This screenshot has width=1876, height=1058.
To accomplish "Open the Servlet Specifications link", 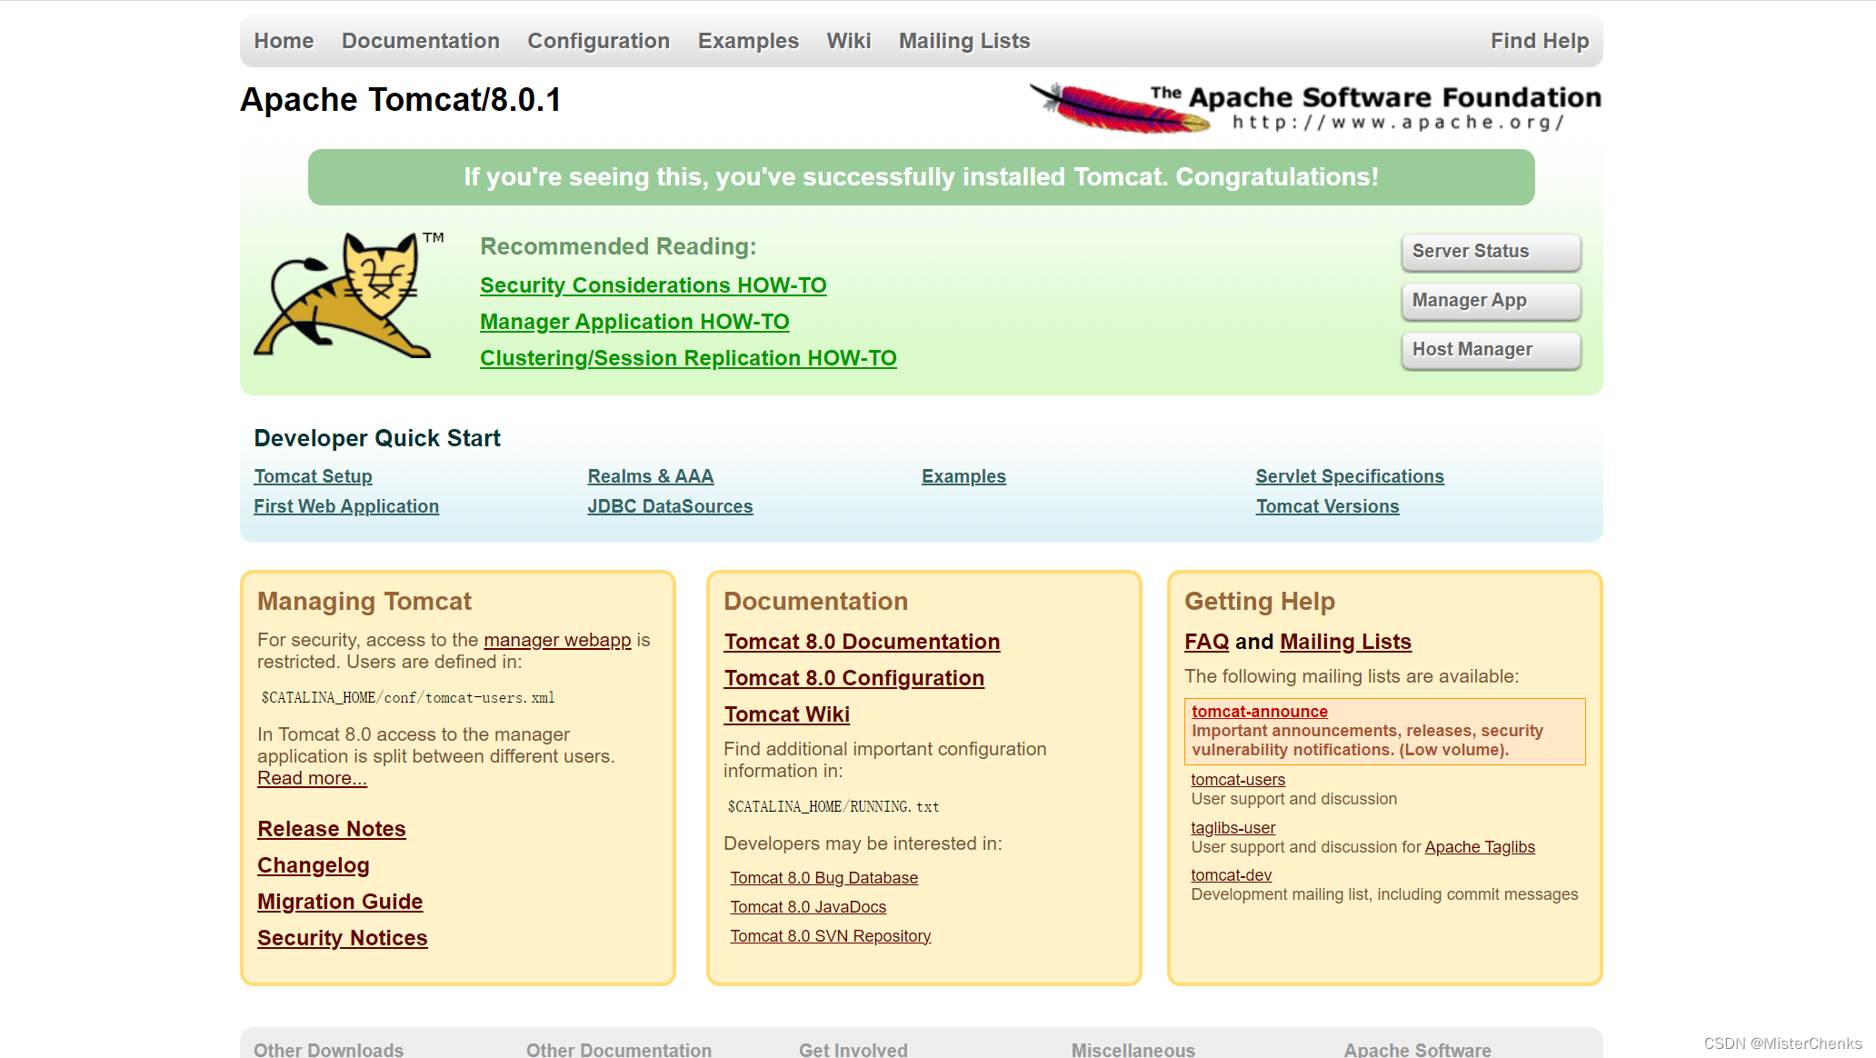I will tap(1349, 476).
